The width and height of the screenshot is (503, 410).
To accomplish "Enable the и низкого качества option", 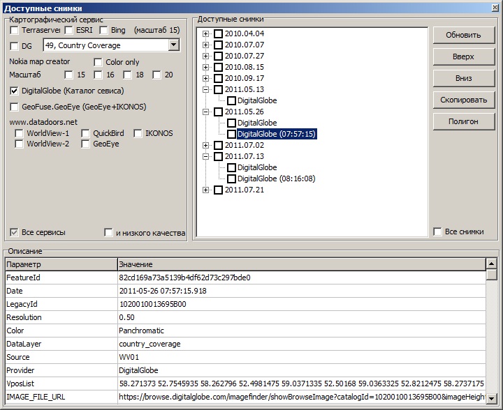I will point(108,232).
